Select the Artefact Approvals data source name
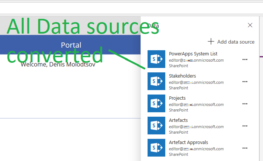Screen dimensions: 263x161 (188, 143)
